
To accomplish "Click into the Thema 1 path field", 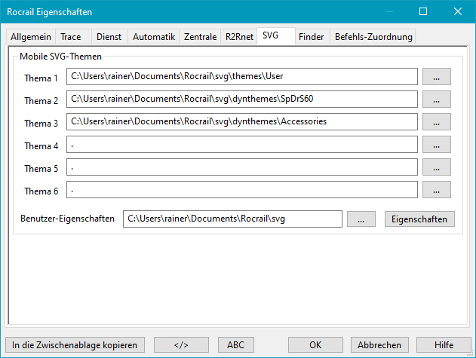I will [241, 77].
